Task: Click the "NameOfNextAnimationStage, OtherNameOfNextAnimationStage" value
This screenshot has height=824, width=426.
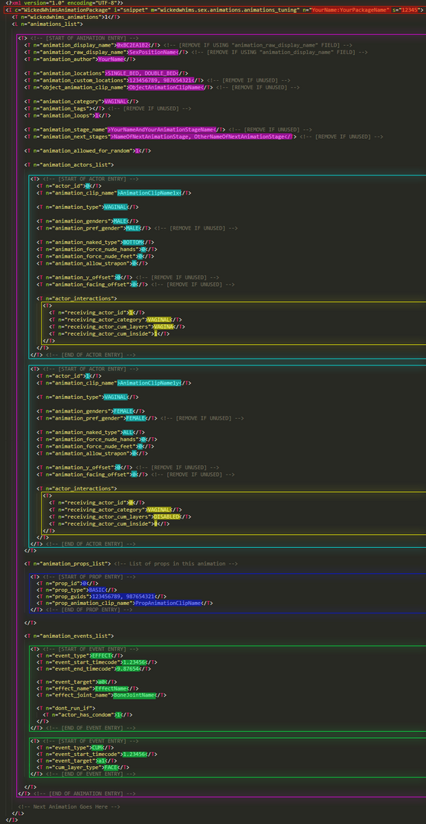Action: coord(199,137)
